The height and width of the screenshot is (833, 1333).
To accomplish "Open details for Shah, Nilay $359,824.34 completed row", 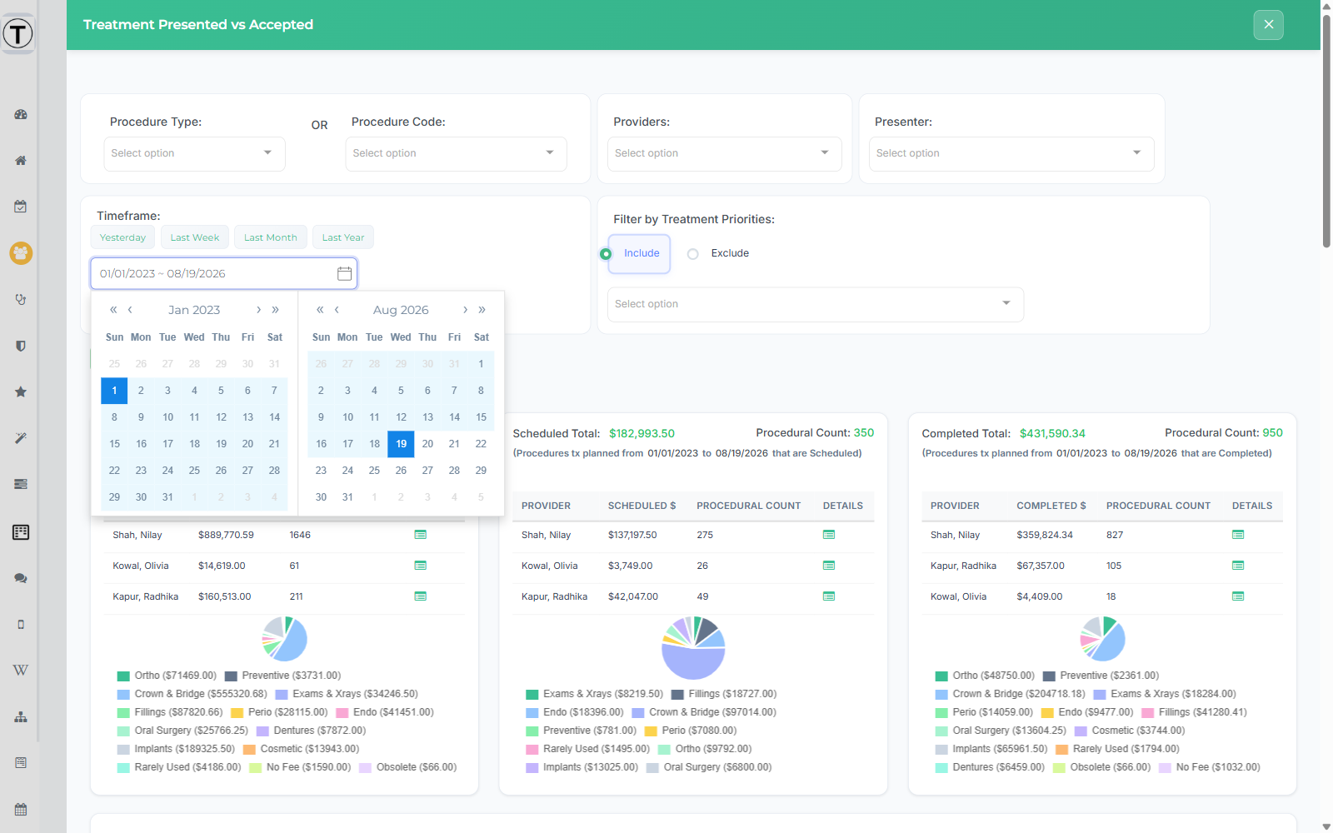I will (x=1238, y=535).
